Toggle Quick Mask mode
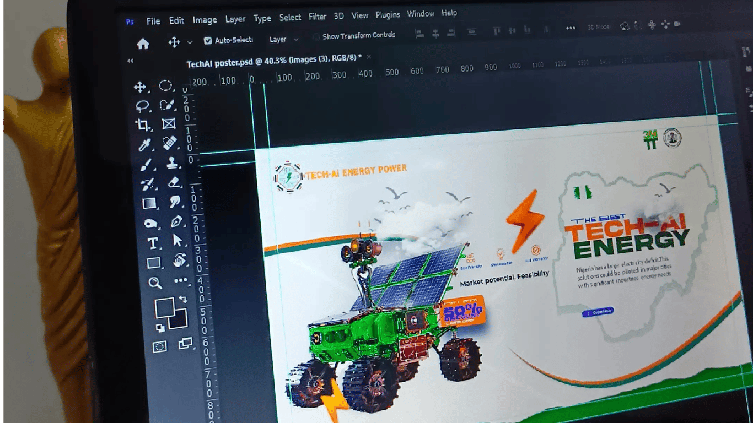The width and height of the screenshot is (753, 423). click(160, 346)
